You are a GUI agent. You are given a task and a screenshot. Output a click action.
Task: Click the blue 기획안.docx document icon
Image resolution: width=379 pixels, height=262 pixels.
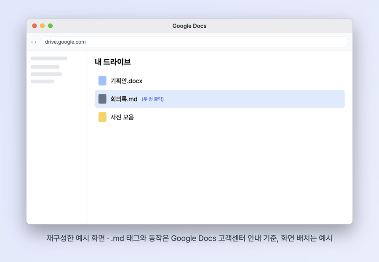point(102,81)
